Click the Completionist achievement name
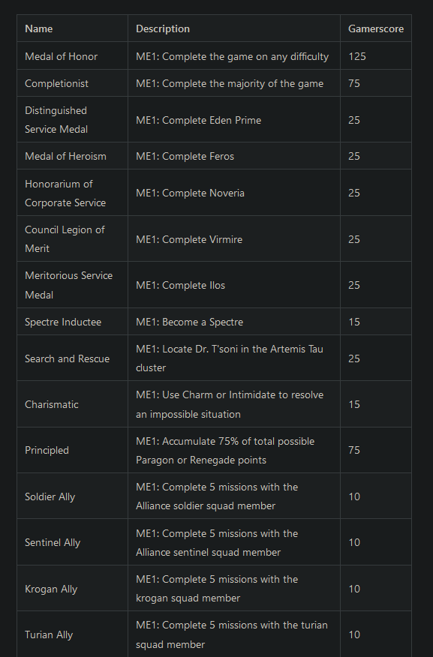The height and width of the screenshot is (657, 433). point(56,83)
